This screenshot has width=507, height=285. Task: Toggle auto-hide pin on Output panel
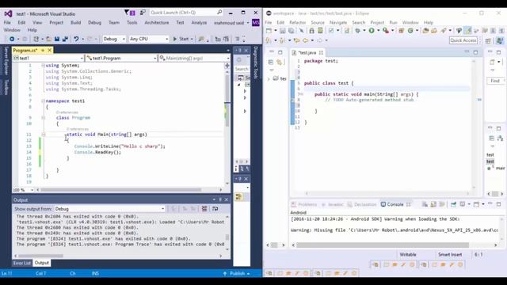[220, 199]
